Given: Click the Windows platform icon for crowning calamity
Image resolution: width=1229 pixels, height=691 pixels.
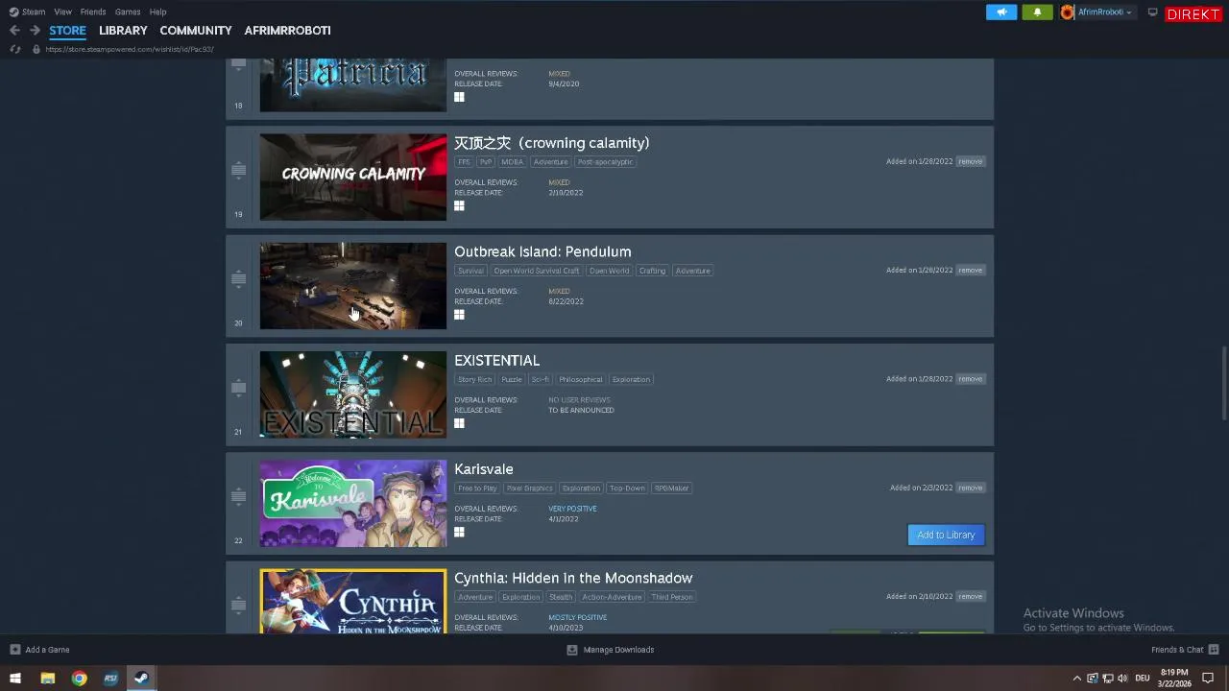Looking at the screenshot, I should (459, 205).
